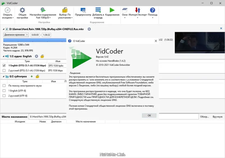Screen dimensions: 225x158
Task: Expand Помощь dropdown arrow
Action: pyautogui.click(x=152, y=18)
